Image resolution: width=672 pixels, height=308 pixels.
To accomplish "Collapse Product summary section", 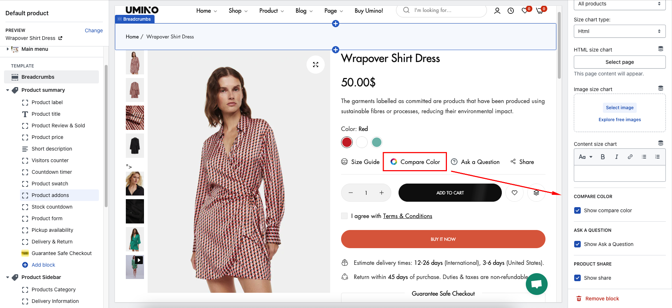I will click(8, 90).
